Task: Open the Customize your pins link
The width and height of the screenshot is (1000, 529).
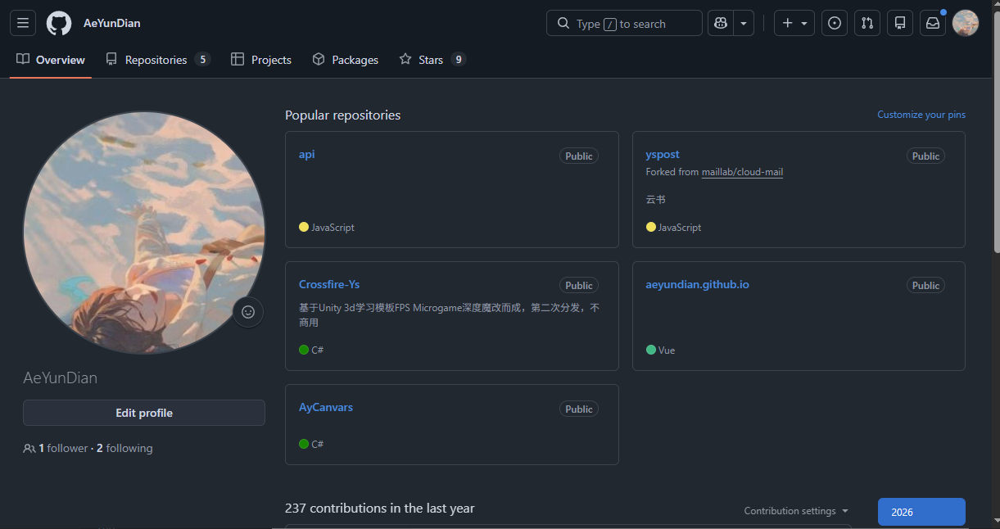Action: pyautogui.click(x=921, y=115)
